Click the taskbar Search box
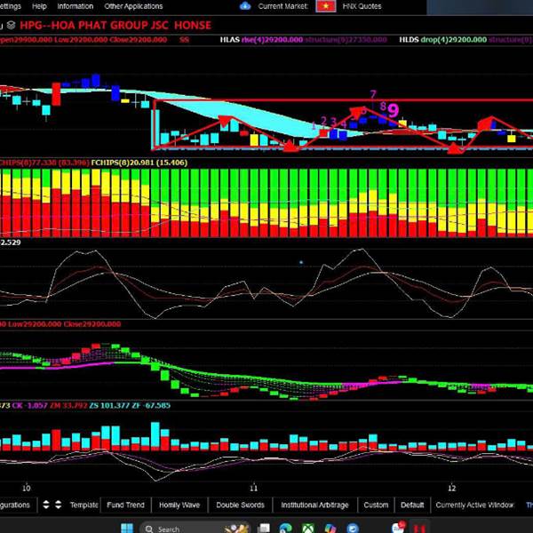This screenshot has width=533, height=533. pos(195,529)
